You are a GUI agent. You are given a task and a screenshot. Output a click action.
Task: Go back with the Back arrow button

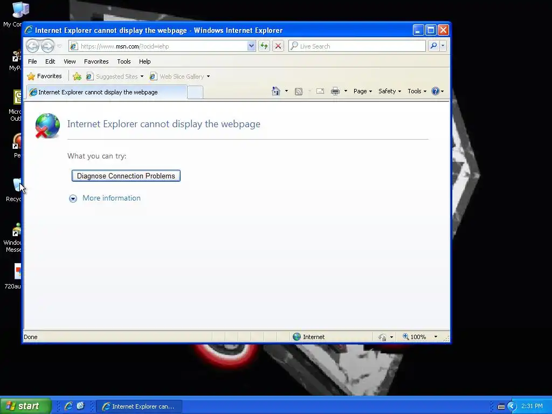point(32,46)
